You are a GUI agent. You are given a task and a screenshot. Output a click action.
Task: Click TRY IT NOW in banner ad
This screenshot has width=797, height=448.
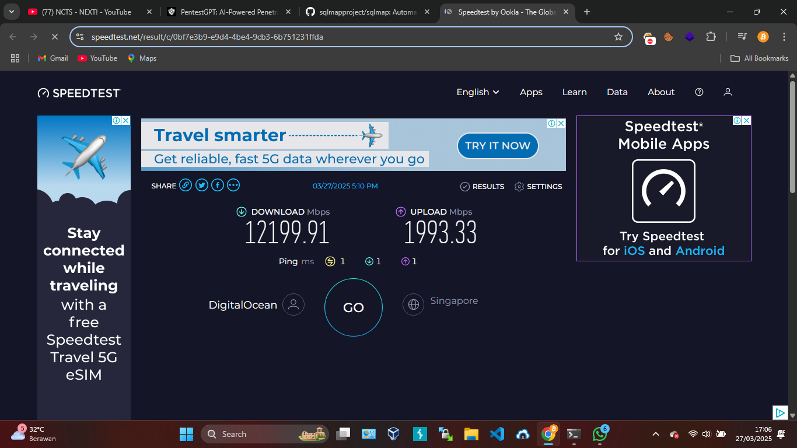tap(498, 146)
